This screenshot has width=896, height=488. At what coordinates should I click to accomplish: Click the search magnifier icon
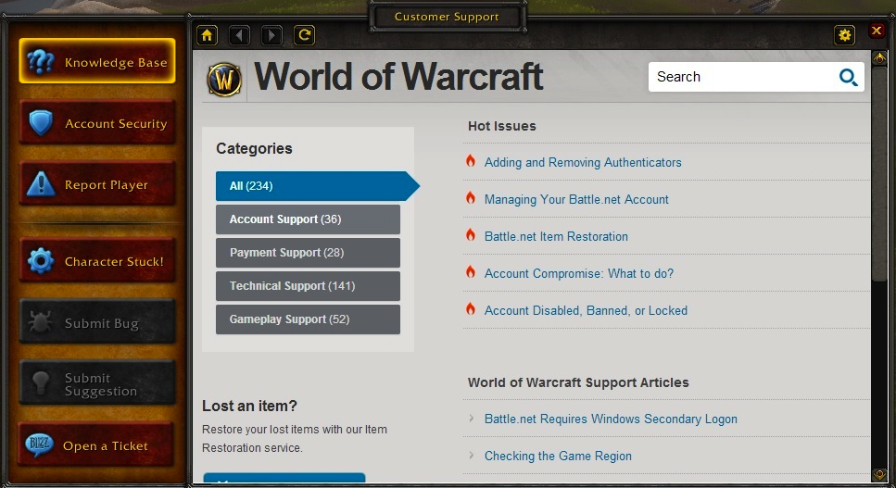[848, 77]
